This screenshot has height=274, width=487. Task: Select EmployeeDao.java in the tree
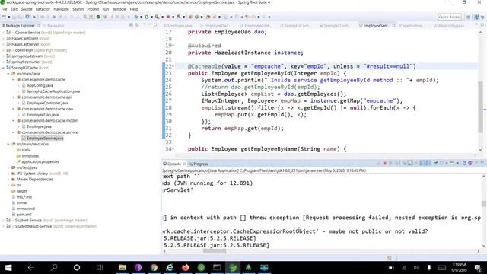[x=43, y=115]
